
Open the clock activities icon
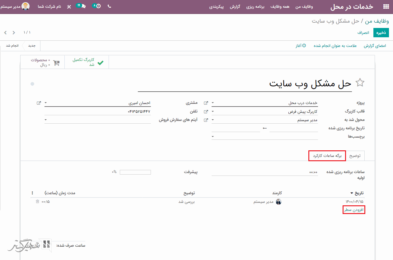(98, 6)
